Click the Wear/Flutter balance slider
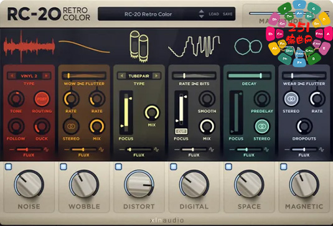 point(304,75)
